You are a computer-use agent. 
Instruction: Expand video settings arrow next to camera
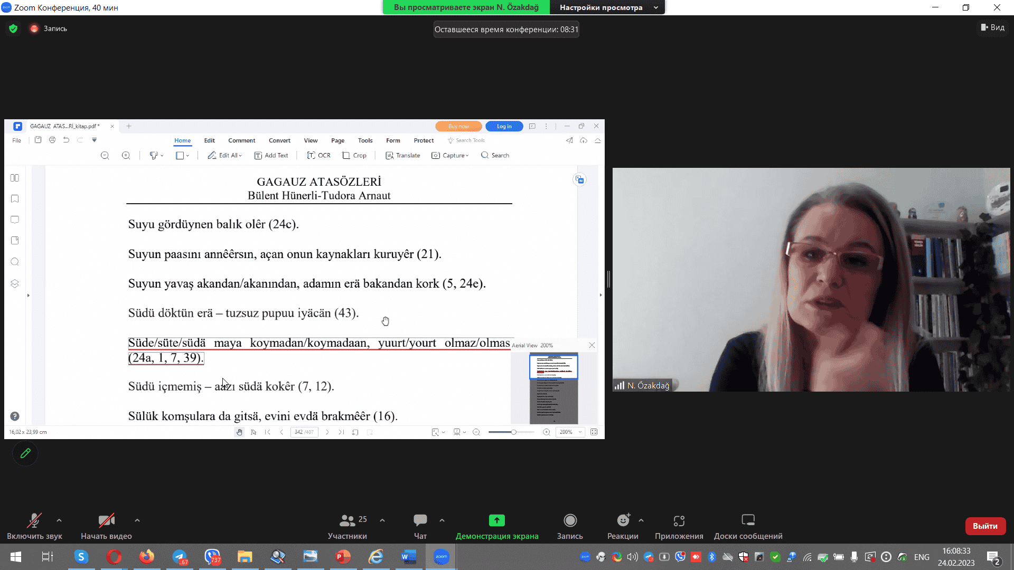(137, 520)
